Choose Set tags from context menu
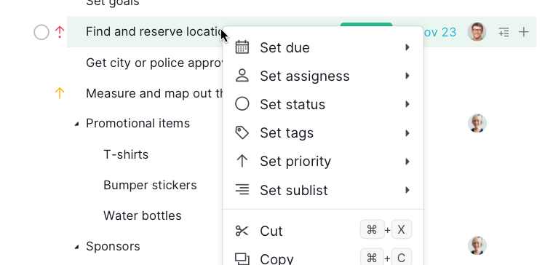 coord(323,133)
